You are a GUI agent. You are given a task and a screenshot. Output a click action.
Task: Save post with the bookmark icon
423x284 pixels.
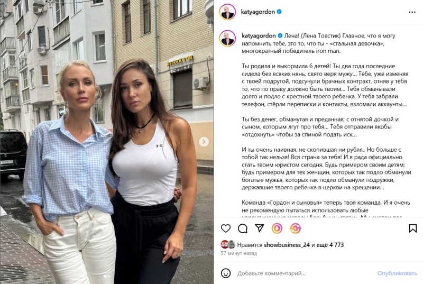pyautogui.click(x=412, y=228)
